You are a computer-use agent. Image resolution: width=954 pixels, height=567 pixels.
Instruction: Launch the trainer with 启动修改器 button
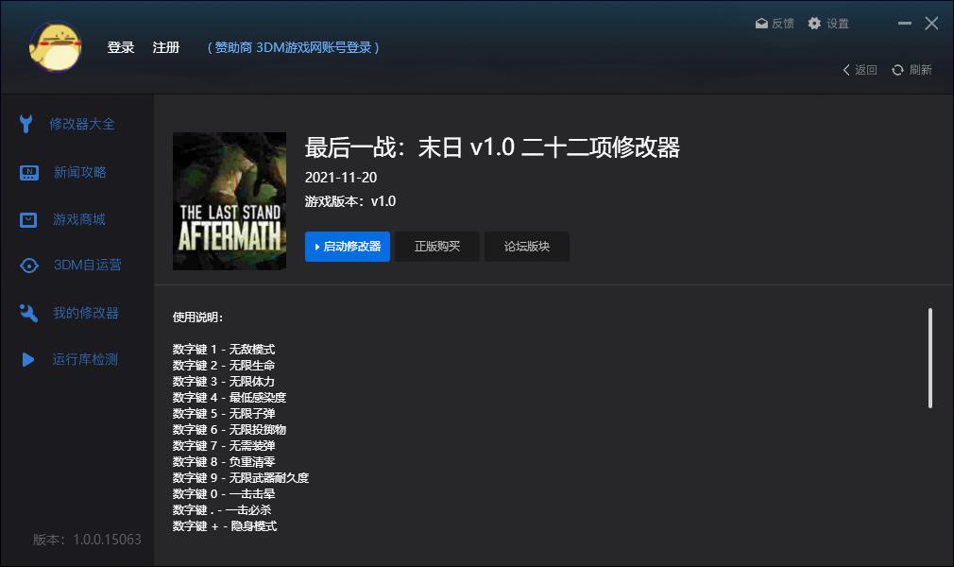coord(348,247)
